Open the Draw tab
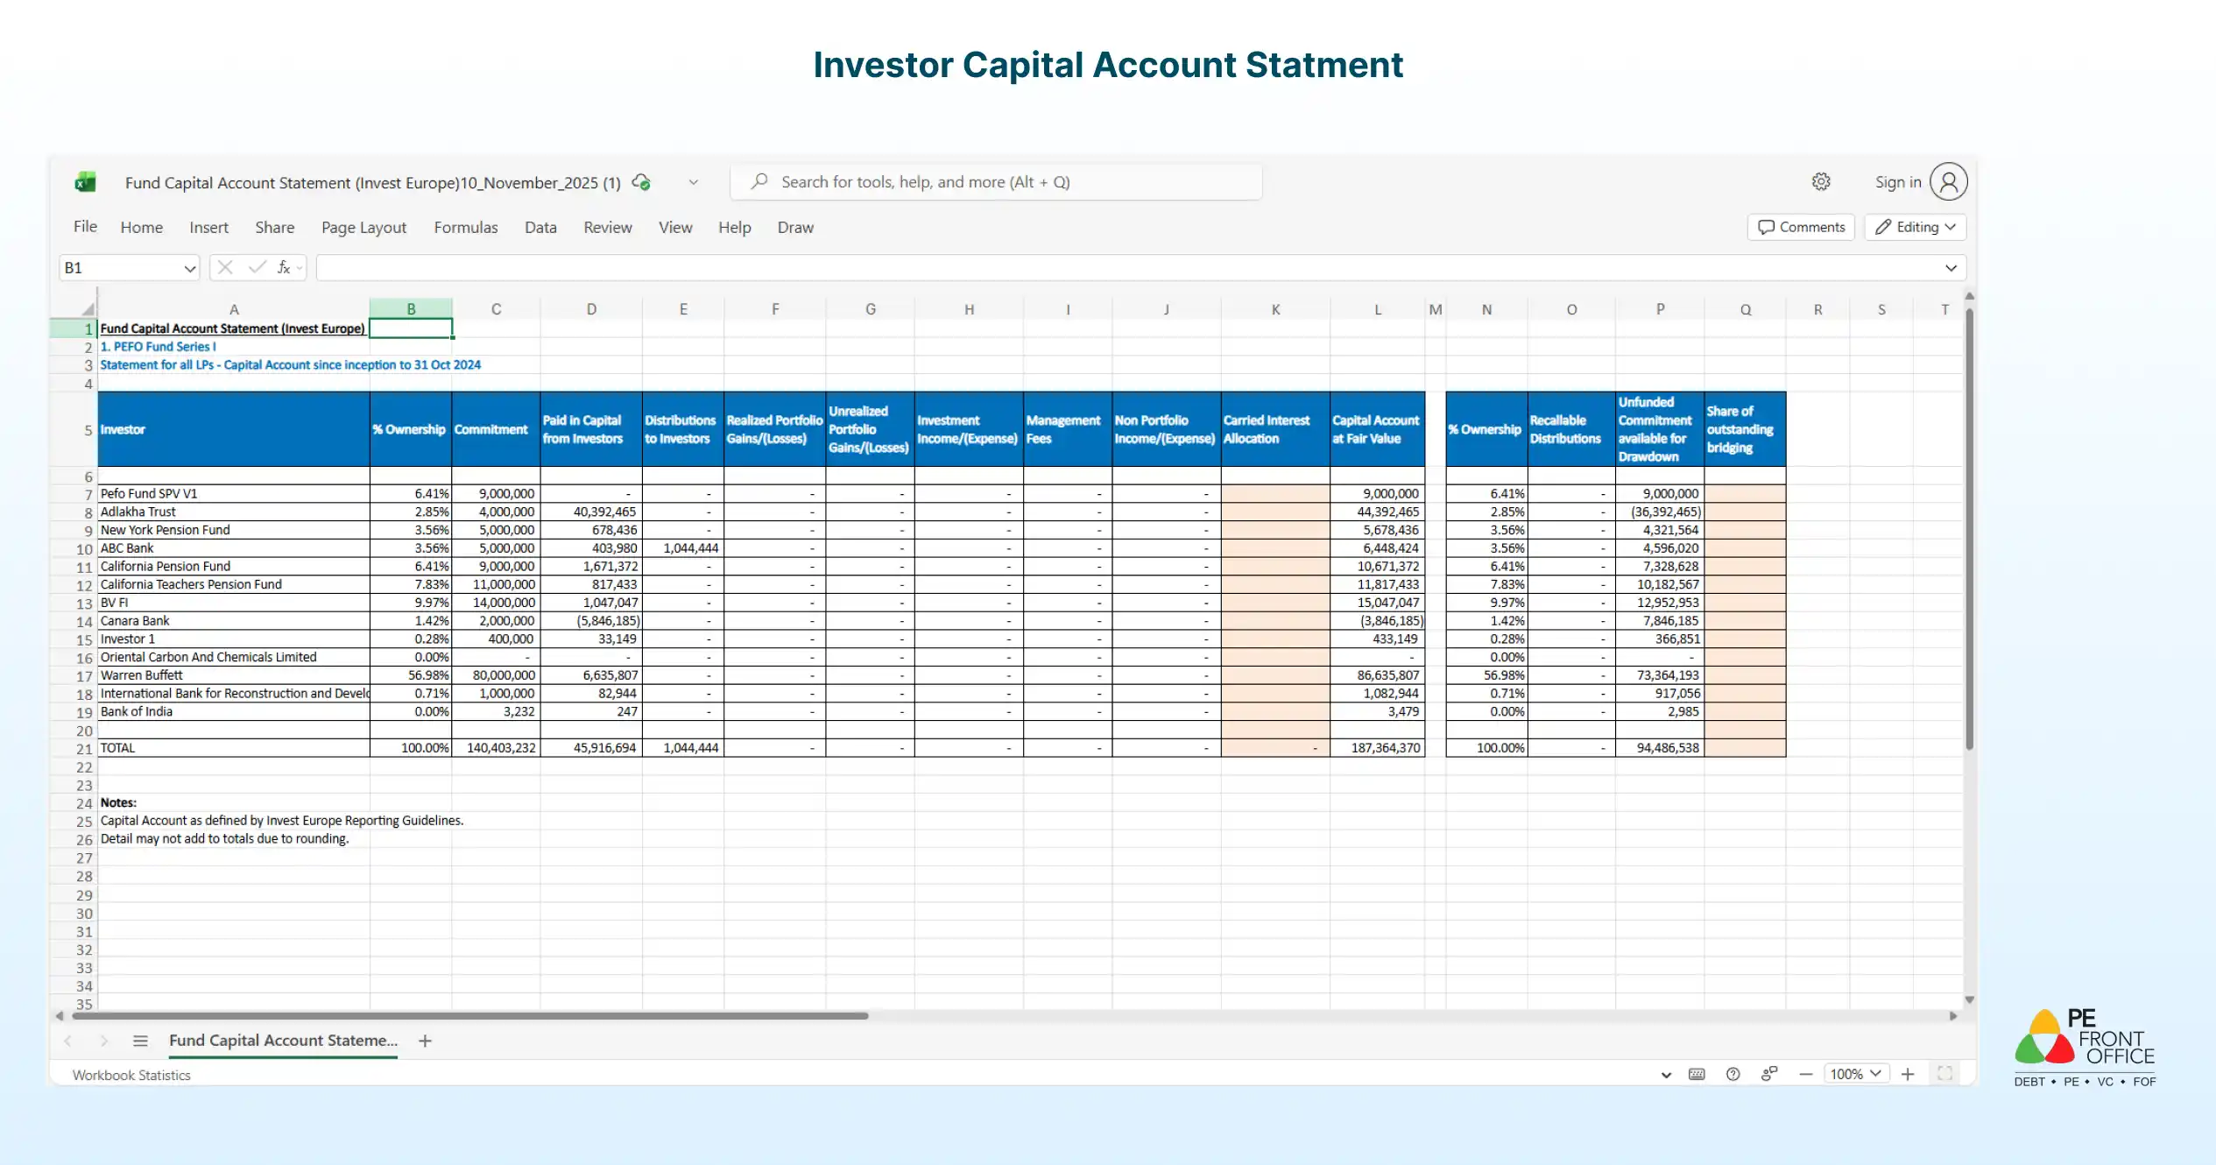Screen dimensions: 2216x1165 [795, 228]
